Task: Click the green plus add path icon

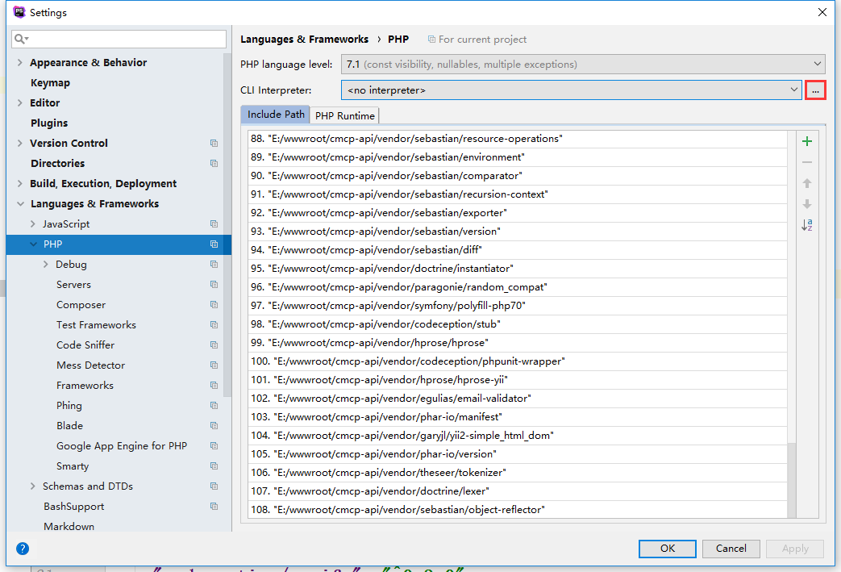Action: (806, 141)
